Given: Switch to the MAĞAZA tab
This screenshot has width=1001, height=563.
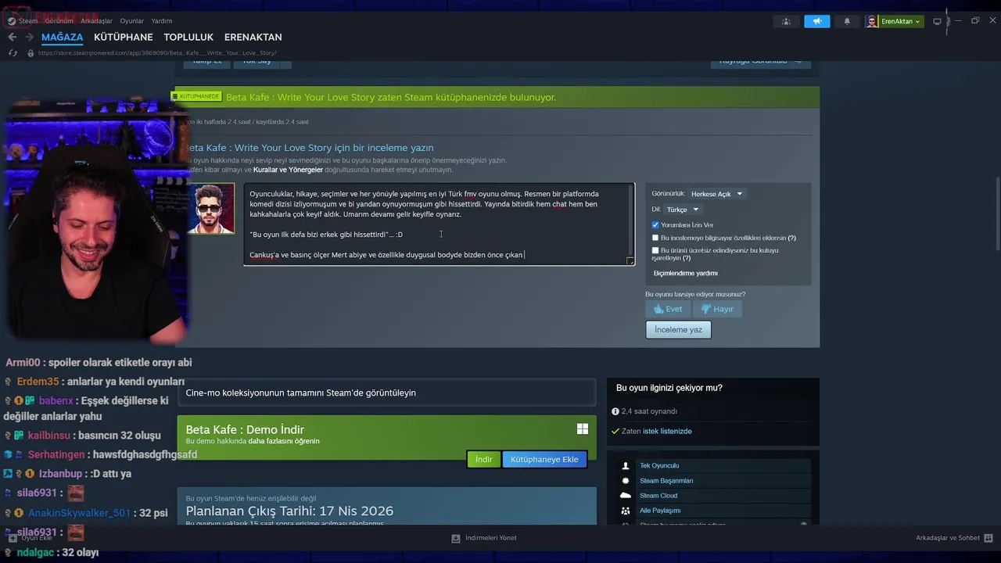Looking at the screenshot, I should click(62, 37).
